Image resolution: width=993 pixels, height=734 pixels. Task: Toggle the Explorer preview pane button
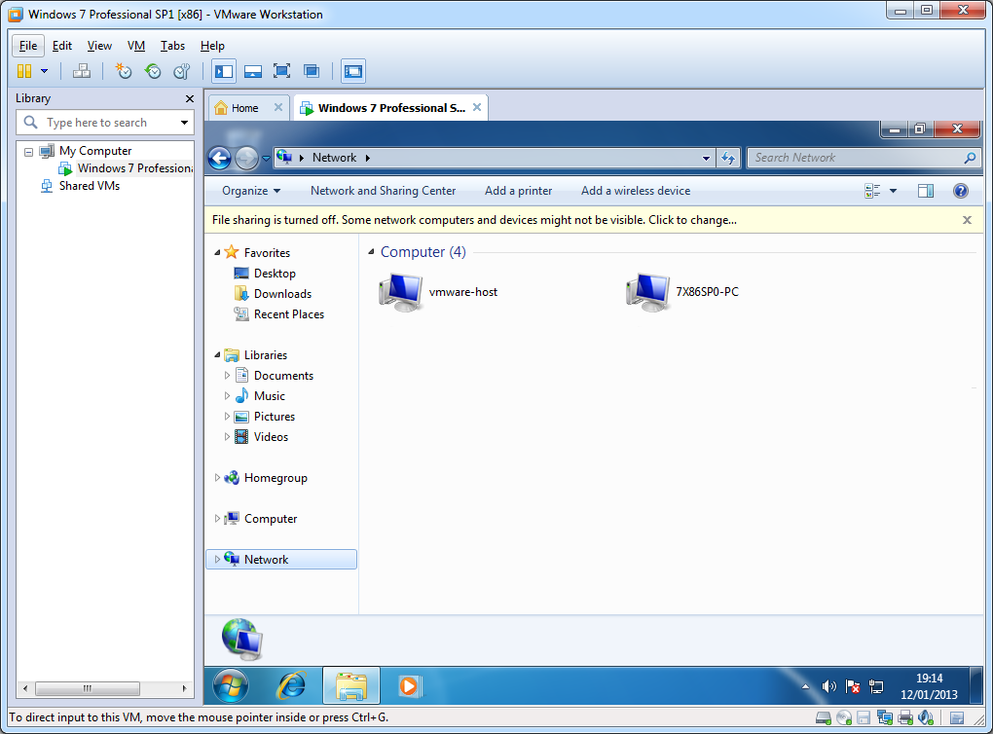(926, 191)
